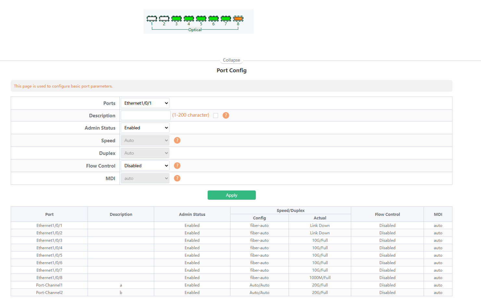Click port 1 icon in panel diagram
The image size is (481, 304).
152,19
